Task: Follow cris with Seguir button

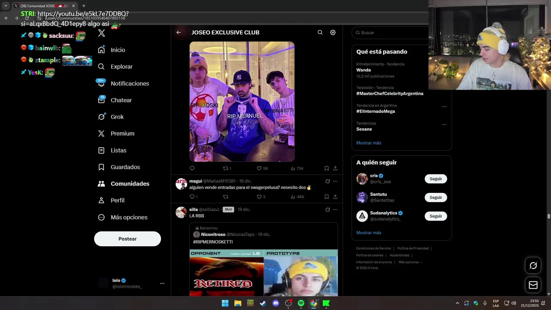Action: (x=436, y=179)
